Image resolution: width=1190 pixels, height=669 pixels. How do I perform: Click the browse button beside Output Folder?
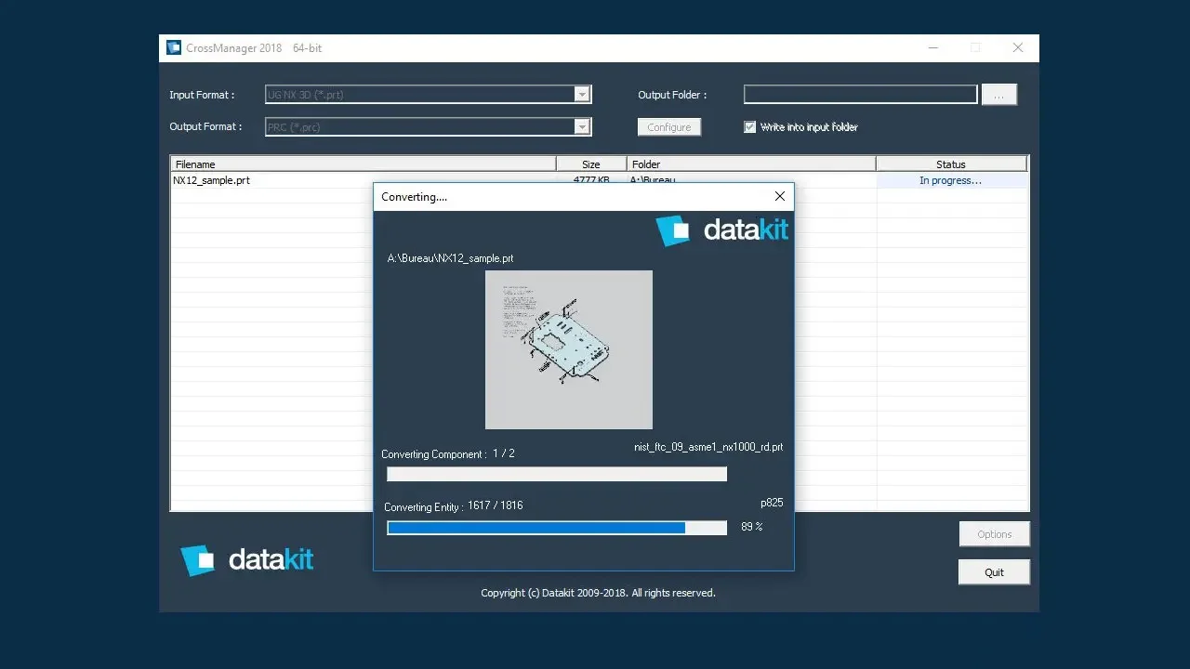click(x=999, y=95)
